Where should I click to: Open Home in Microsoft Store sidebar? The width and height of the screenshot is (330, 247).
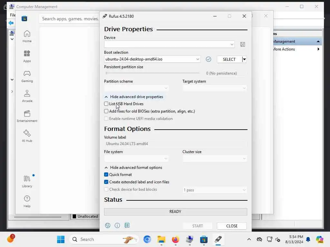click(27, 37)
